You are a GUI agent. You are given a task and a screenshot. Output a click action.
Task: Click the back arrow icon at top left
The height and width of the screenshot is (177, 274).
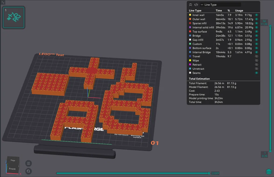coord(3,2)
